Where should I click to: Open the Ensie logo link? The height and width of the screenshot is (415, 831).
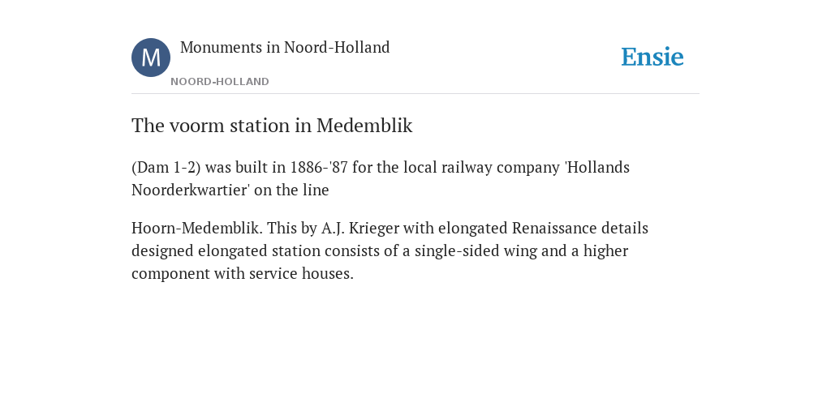(x=652, y=57)
